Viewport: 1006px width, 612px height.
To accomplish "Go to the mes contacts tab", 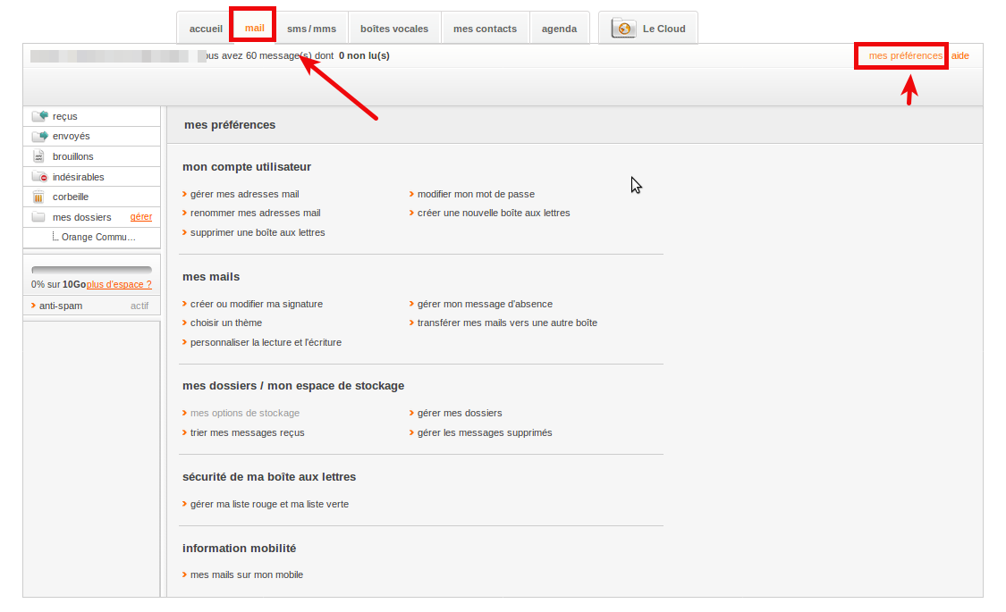I will (x=485, y=29).
